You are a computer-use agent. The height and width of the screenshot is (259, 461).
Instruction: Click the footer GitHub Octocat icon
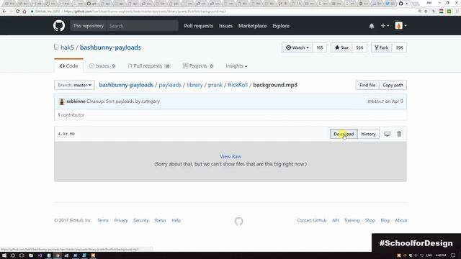click(238, 221)
